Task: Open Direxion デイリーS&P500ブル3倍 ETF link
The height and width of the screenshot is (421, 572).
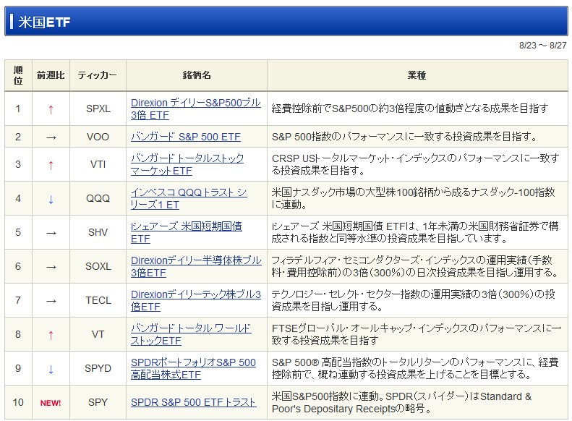Action: (196, 109)
